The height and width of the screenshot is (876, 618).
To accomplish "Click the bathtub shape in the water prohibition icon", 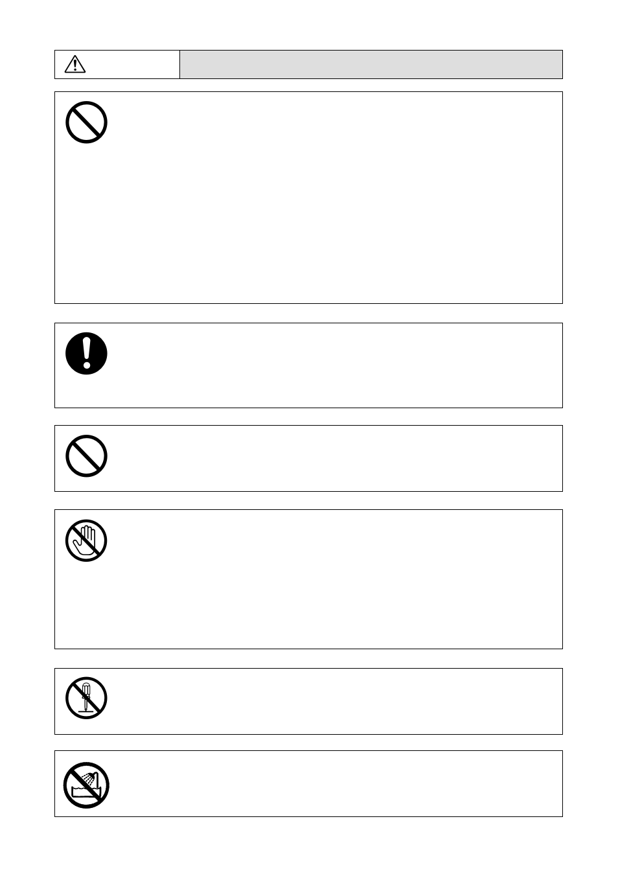I will (87, 792).
